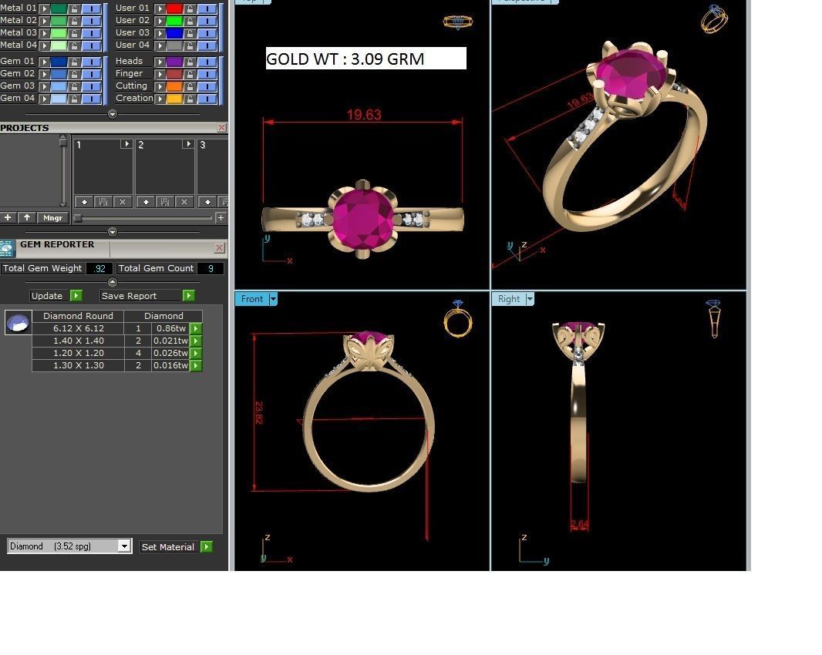Click ring icon in the Top viewport corner
The height and width of the screenshot is (655, 822).
pyautogui.click(x=458, y=22)
